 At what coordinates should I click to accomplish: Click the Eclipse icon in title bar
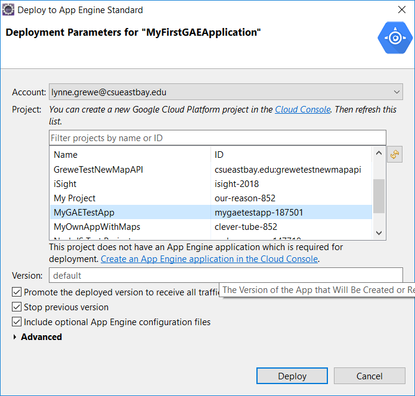coord(8,10)
